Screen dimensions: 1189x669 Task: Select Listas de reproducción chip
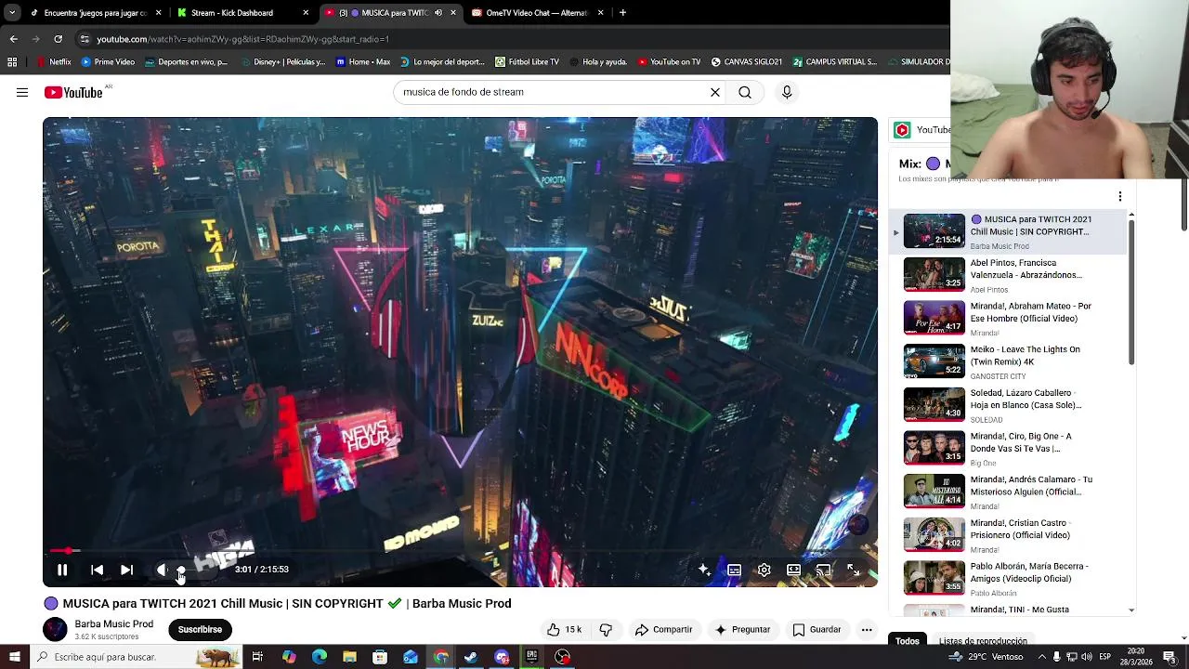[983, 641]
